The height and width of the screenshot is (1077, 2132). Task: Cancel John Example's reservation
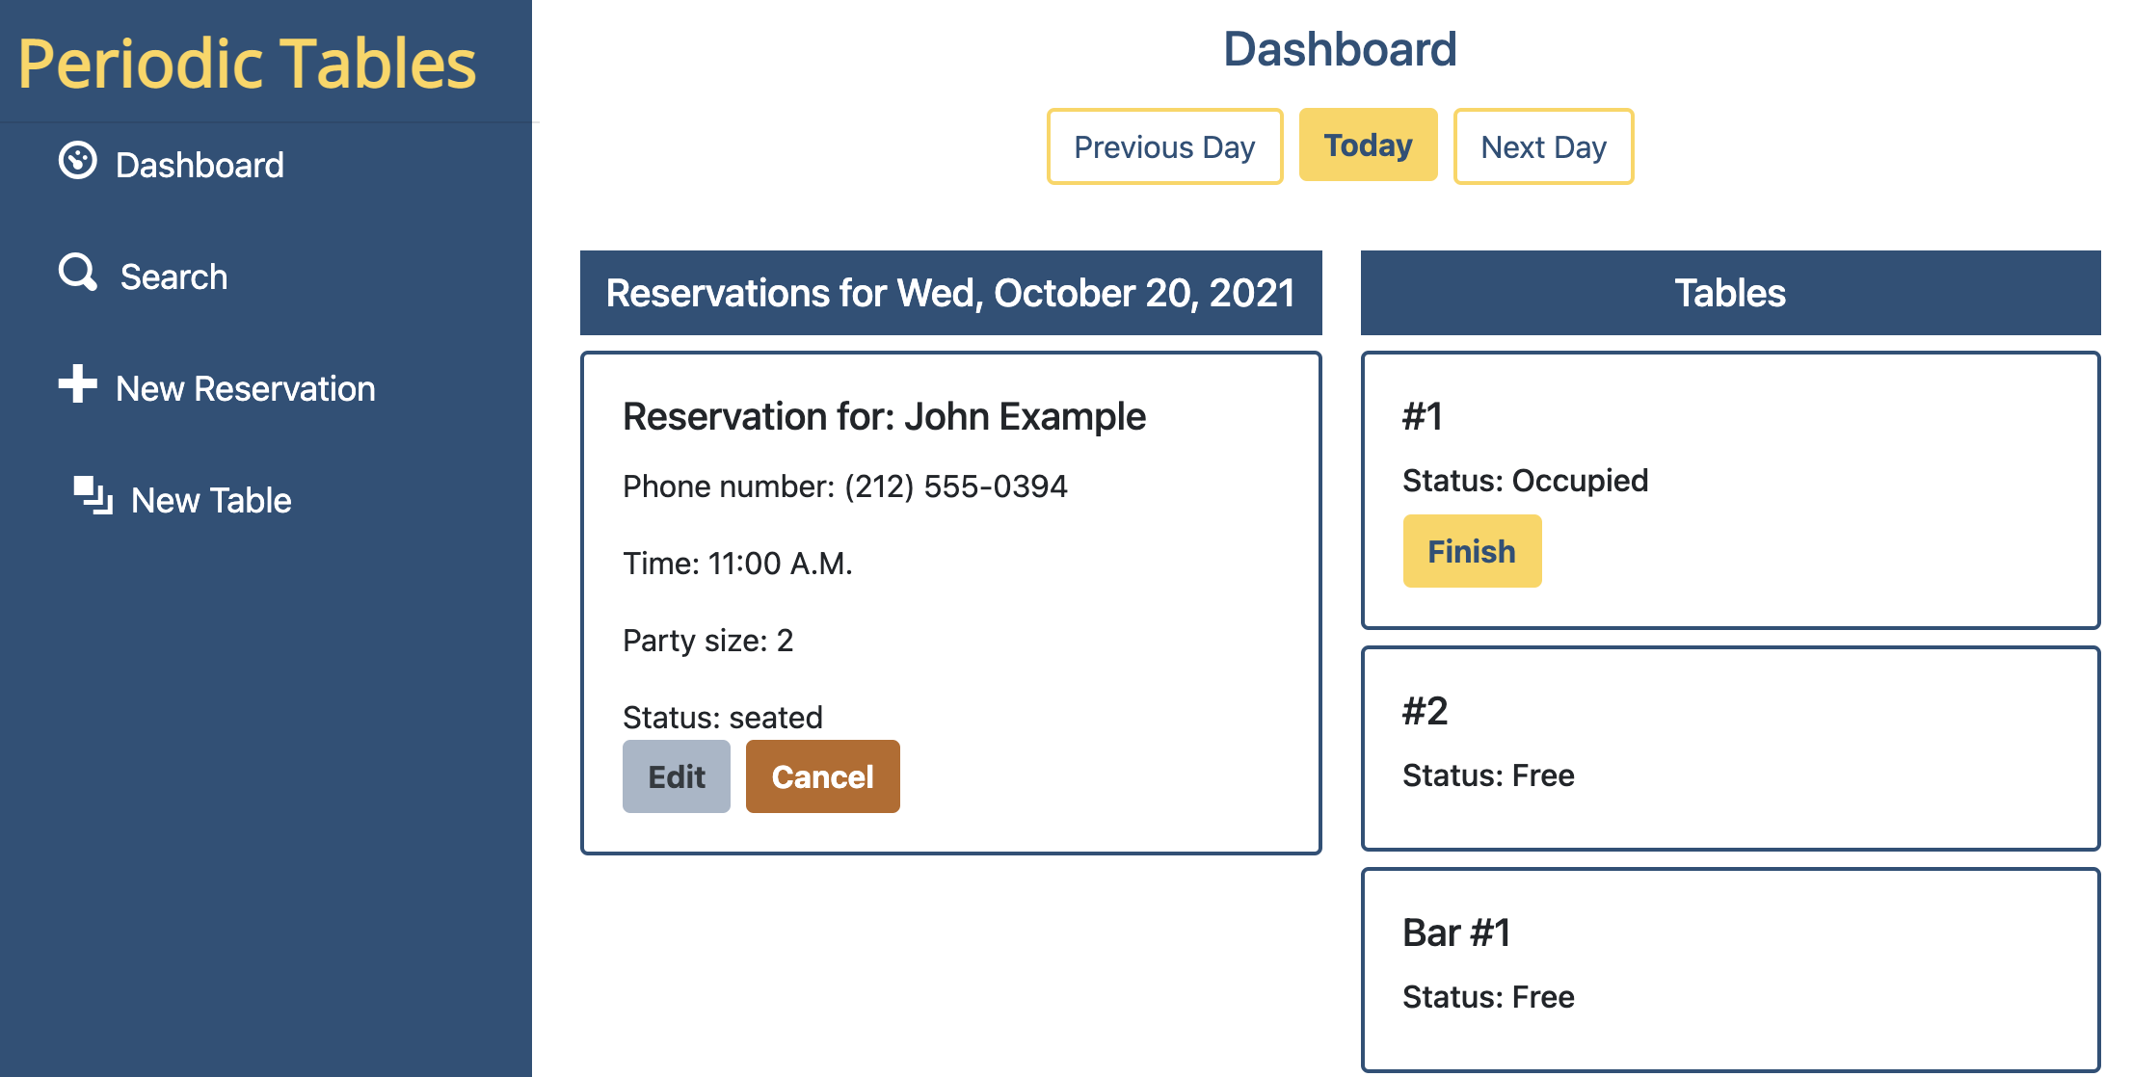(x=822, y=776)
